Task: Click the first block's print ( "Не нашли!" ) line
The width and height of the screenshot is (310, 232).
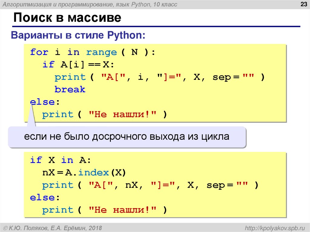Action: click(x=104, y=114)
